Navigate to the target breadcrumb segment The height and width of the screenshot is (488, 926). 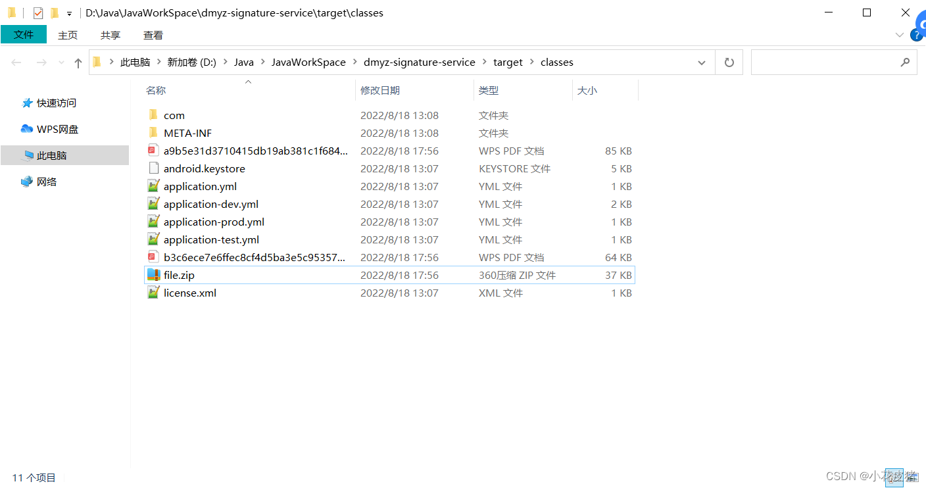(508, 62)
